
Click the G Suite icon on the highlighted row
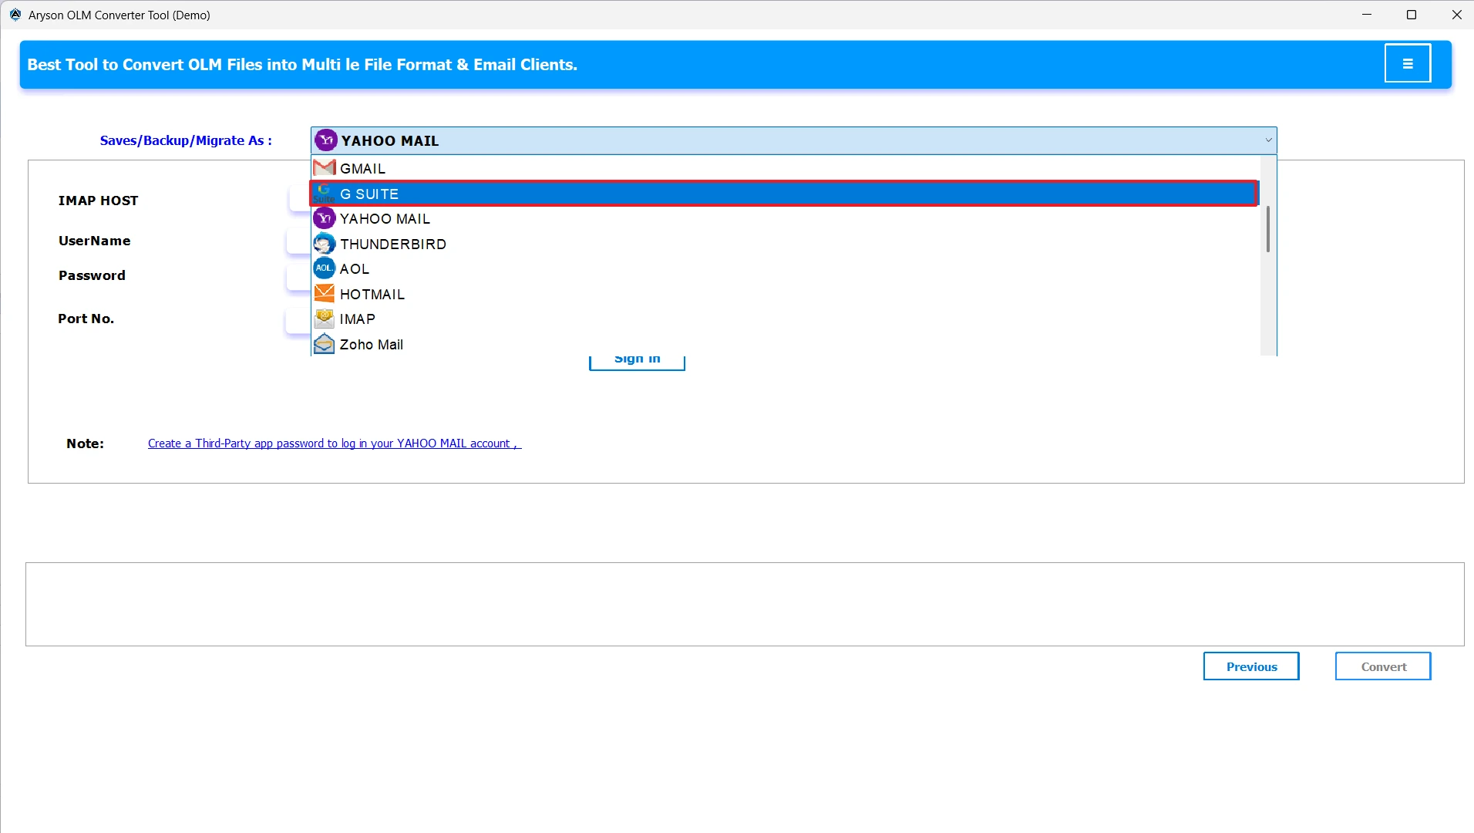325,193
